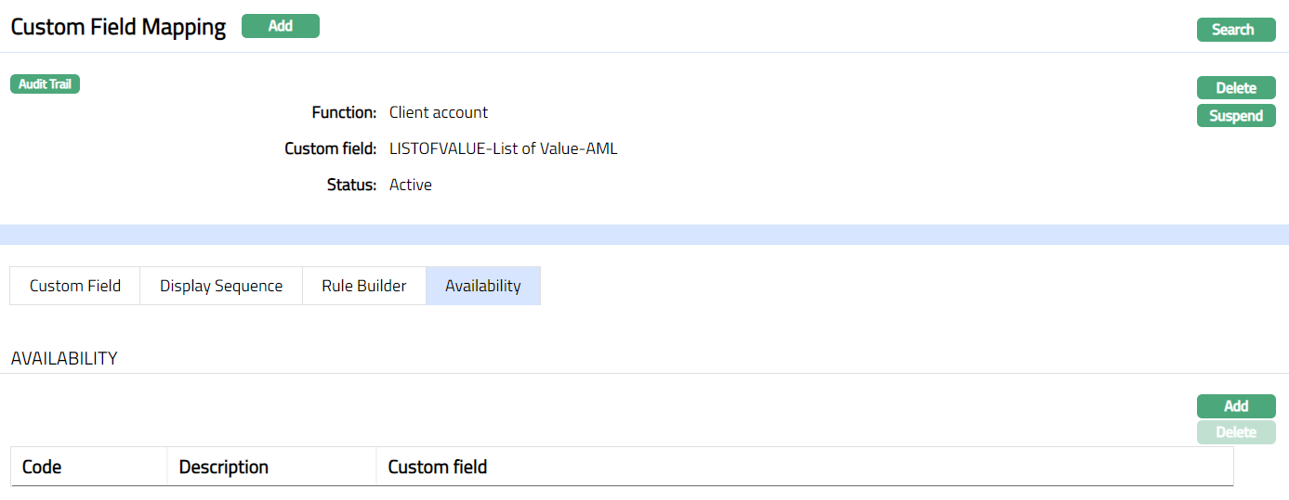Switch to the Custom Field tab

point(75,286)
